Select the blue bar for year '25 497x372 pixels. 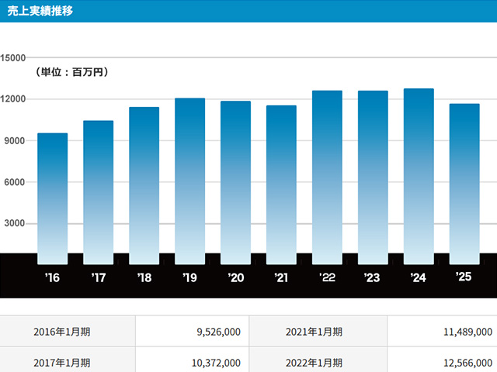pos(464,184)
